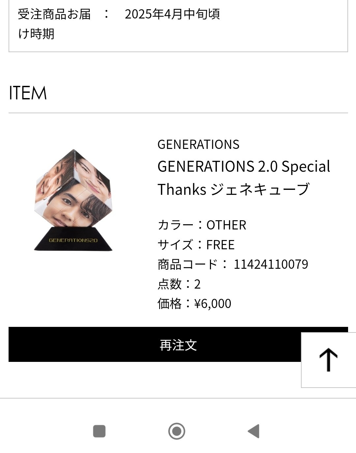Open the GENERATIONS brand name link
Image resolution: width=356 pixels, height=453 pixels.
point(198,144)
